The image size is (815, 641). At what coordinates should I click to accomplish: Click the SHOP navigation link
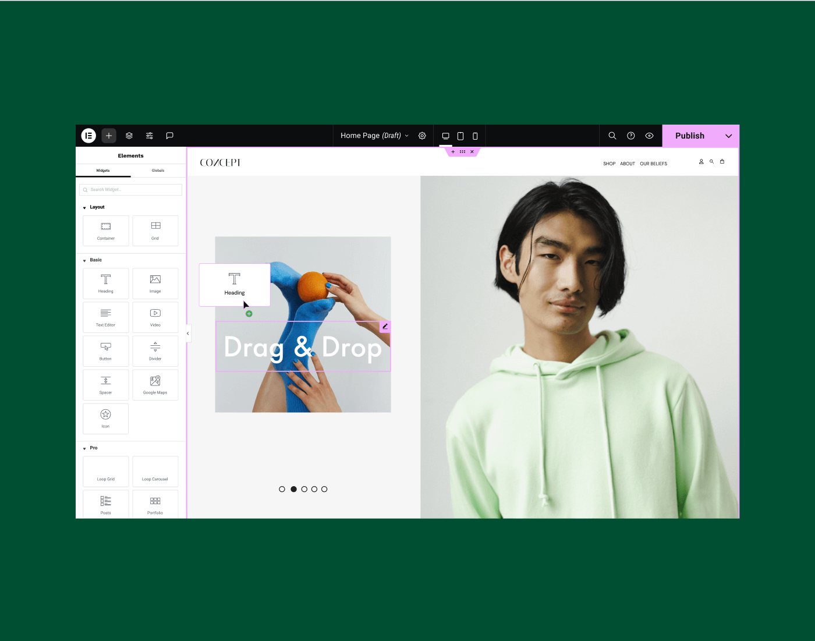[x=609, y=164]
